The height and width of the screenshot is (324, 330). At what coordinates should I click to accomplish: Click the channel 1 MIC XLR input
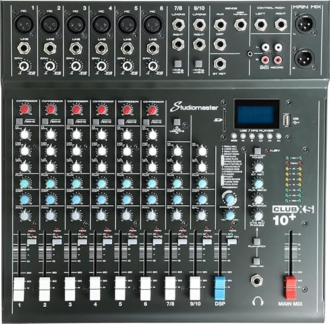coord(24,24)
